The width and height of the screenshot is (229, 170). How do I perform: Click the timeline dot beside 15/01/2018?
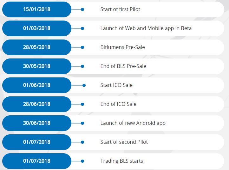[x=82, y=9]
